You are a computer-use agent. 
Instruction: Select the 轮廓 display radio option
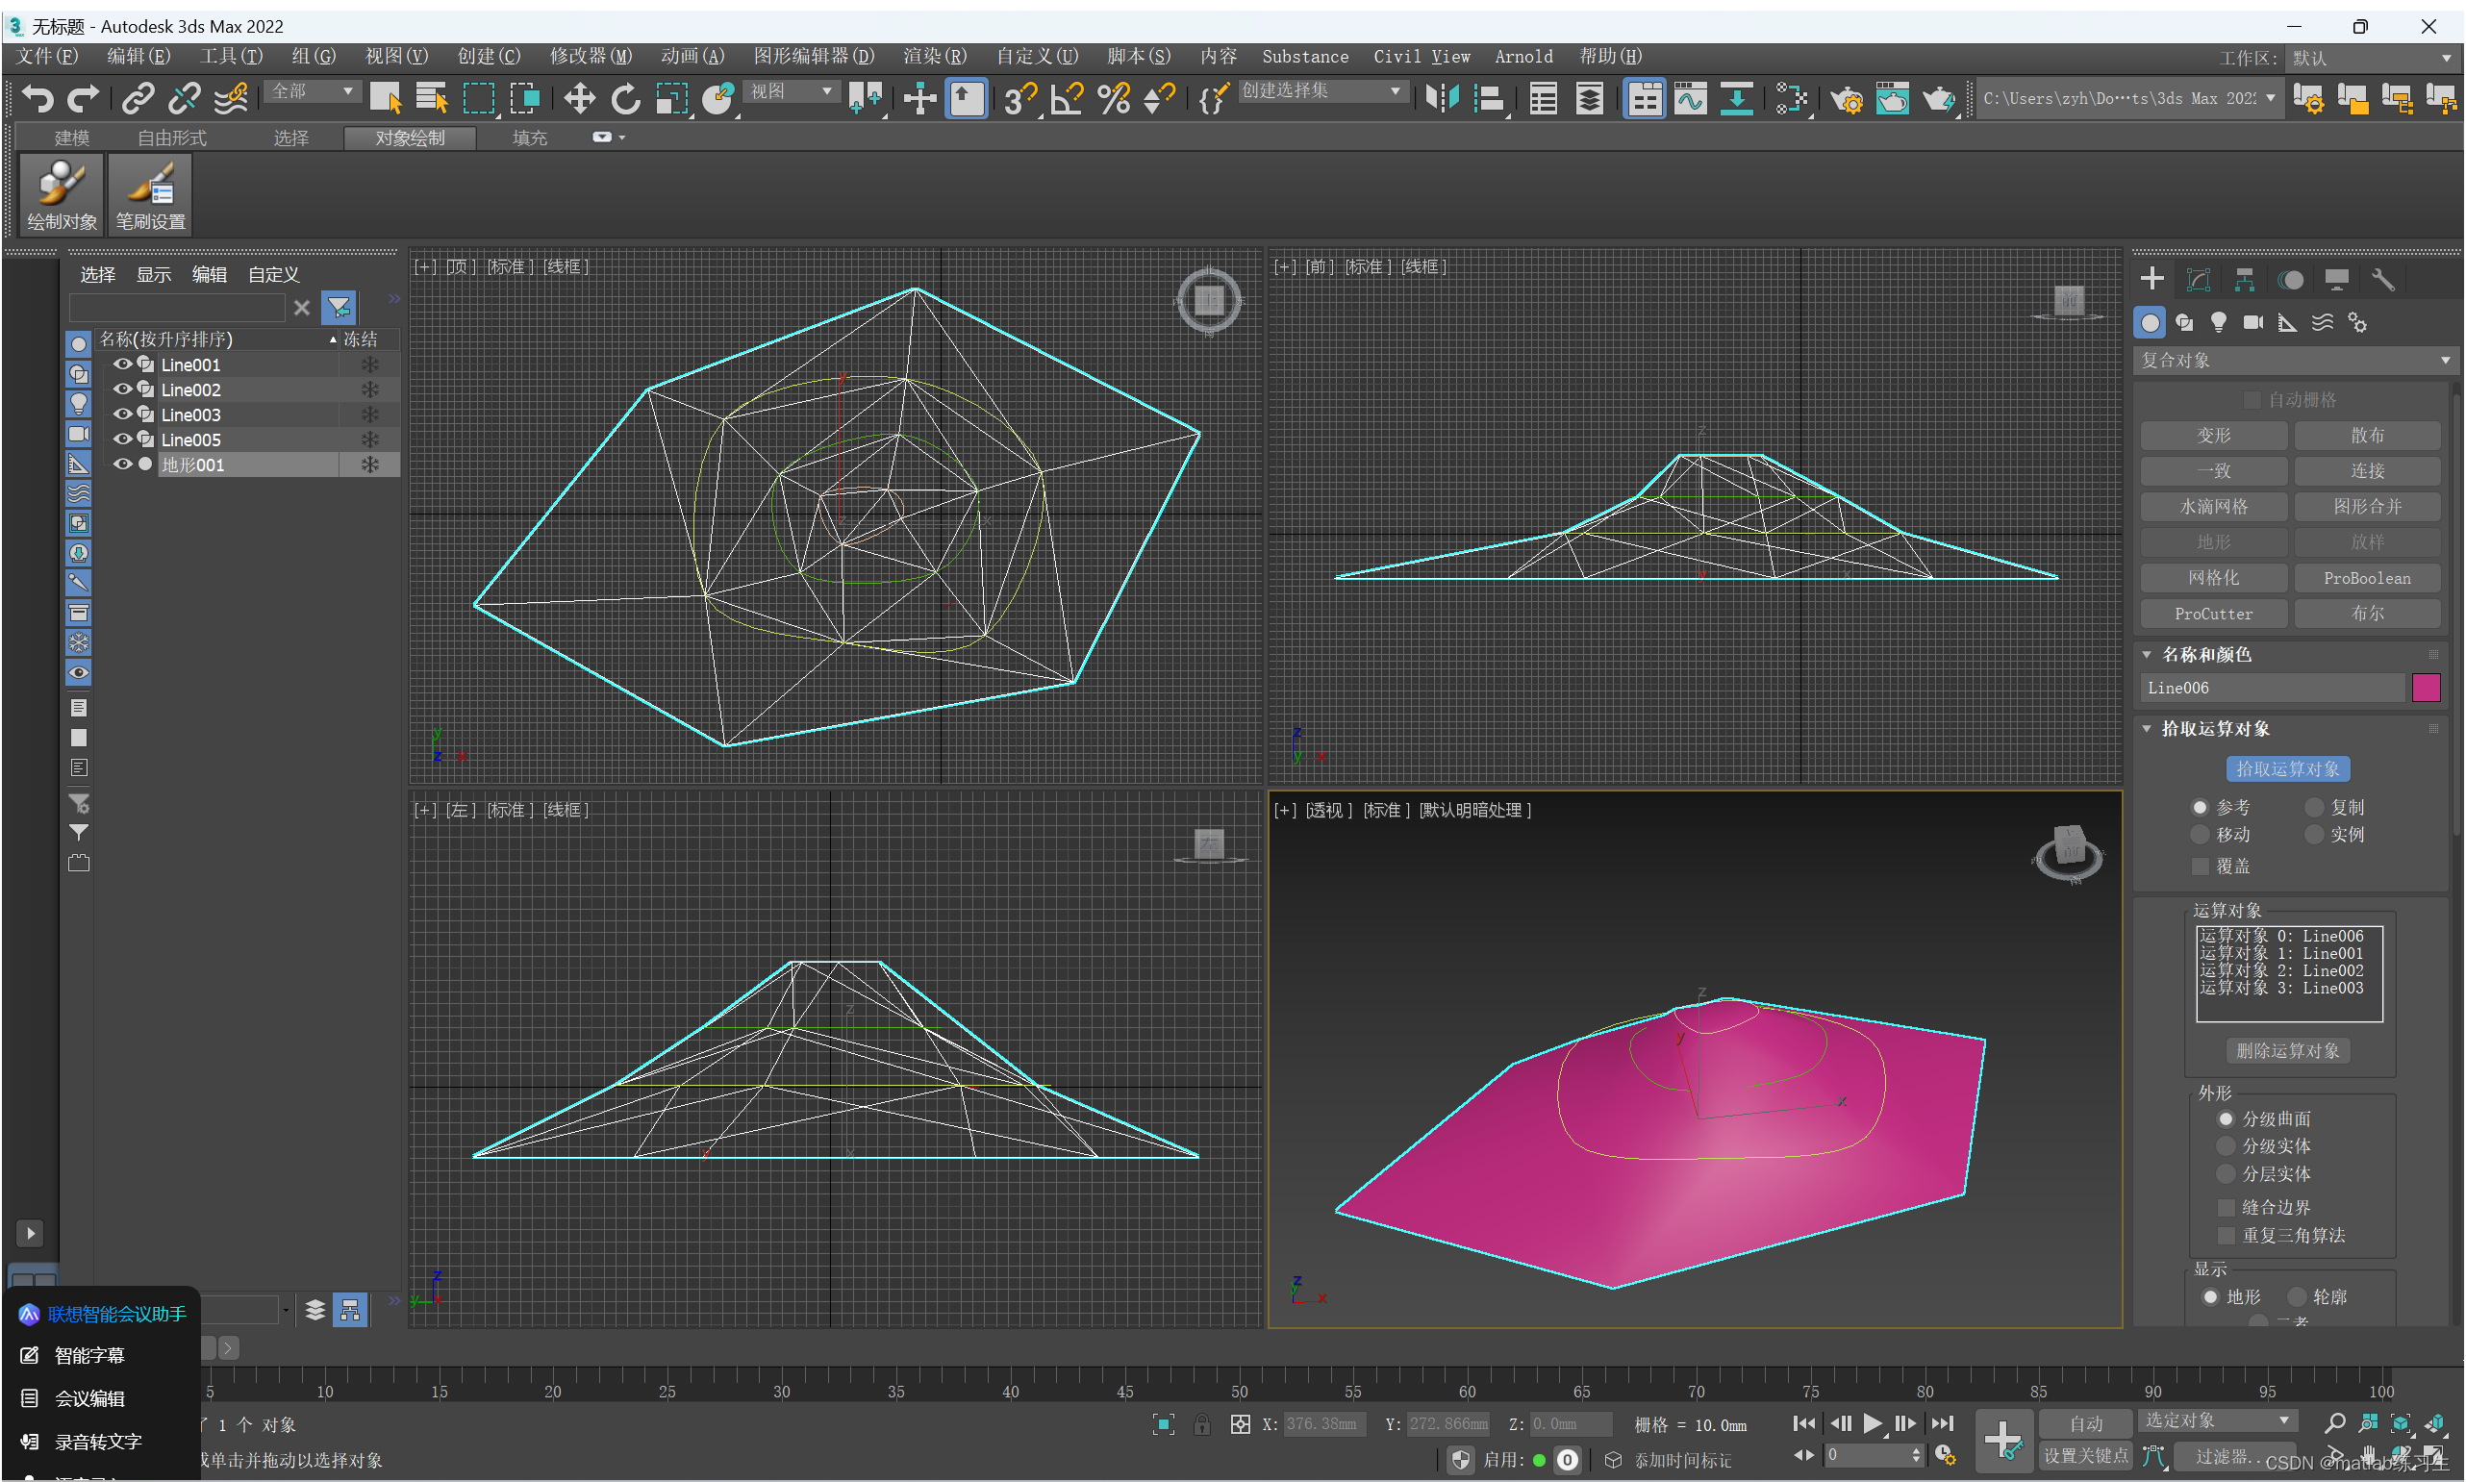point(2317,1296)
